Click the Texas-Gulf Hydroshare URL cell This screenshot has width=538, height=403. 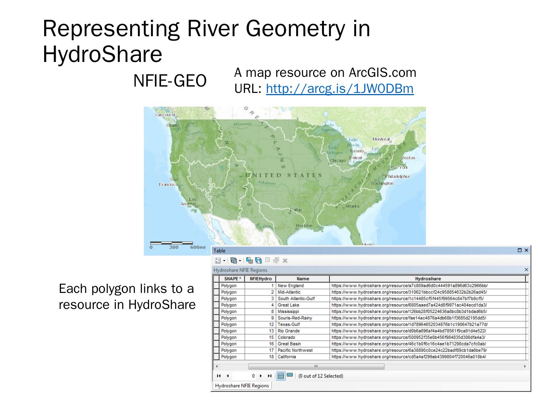tap(428, 325)
